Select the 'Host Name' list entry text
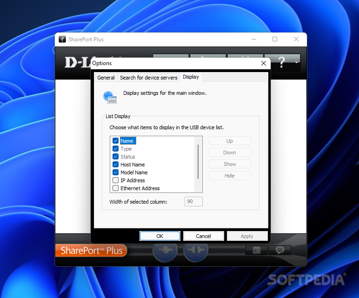This screenshot has width=359, height=298. click(x=133, y=165)
